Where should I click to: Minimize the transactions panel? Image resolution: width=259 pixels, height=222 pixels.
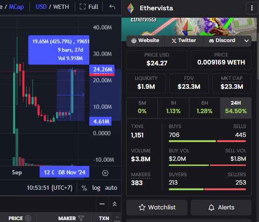(102, 204)
